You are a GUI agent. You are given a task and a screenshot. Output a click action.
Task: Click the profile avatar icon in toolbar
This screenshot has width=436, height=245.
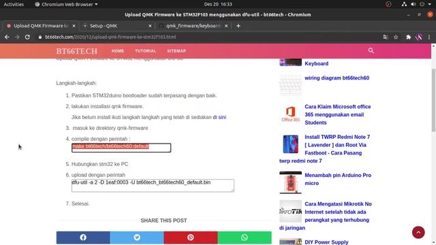[x=419, y=37]
